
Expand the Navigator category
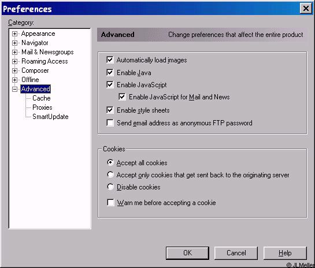14,43
